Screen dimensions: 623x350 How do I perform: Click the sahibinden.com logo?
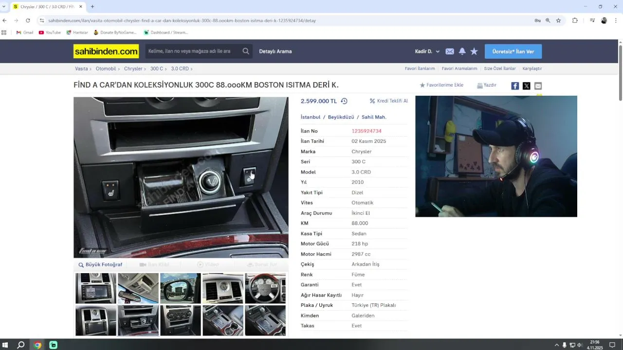click(106, 52)
